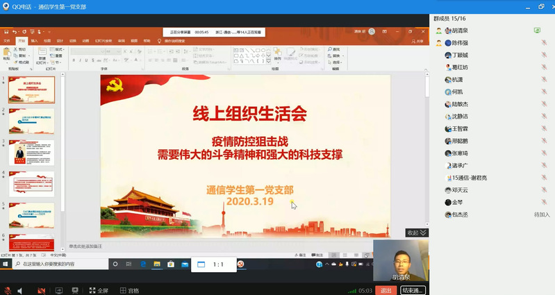The width and height of the screenshot is (555, 295).
Task: Click the 全屏 fullscreen icon
Action: (x=97, y=290)
